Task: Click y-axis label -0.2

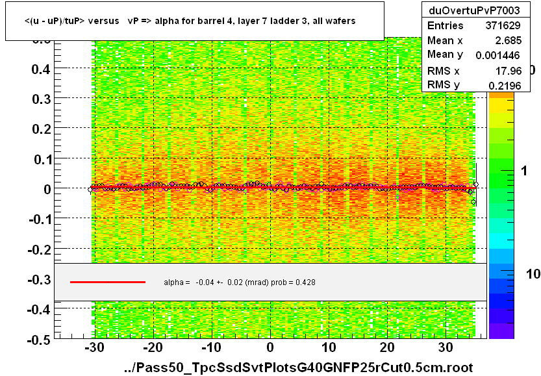Action: pos(40,249)
